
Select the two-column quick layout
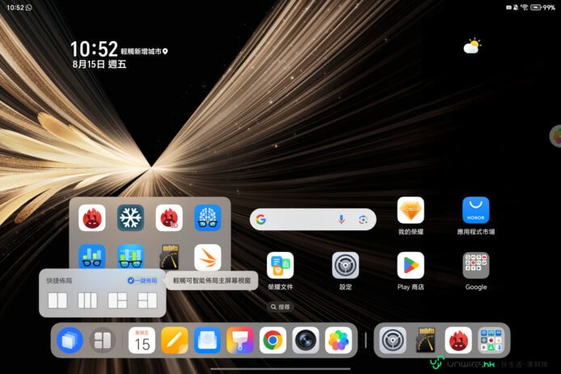(57, 300)
